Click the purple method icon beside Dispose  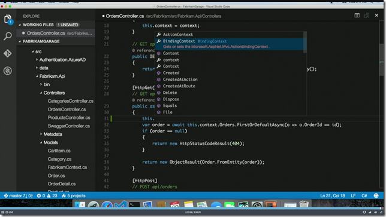[x=159, y=99]
